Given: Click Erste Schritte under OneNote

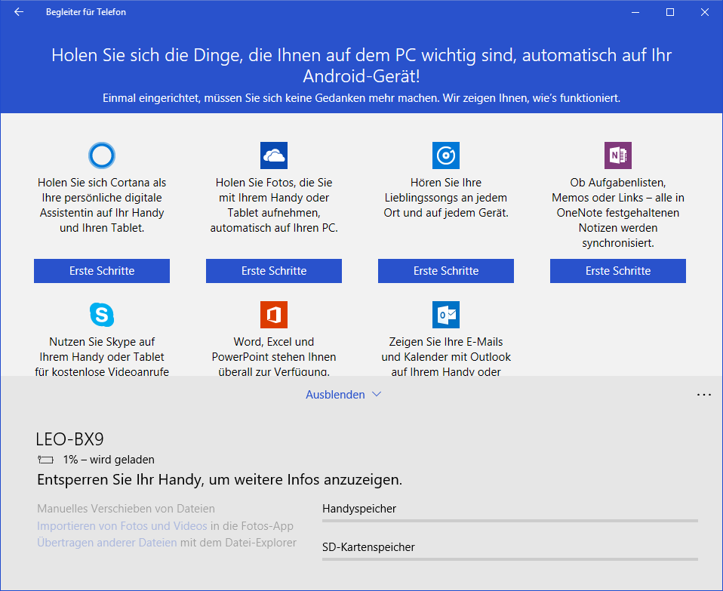Looking at the screenshot, I should pos(618,271).
